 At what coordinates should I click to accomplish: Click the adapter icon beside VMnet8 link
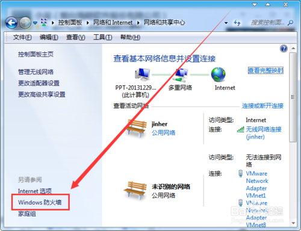coord(240,203)
